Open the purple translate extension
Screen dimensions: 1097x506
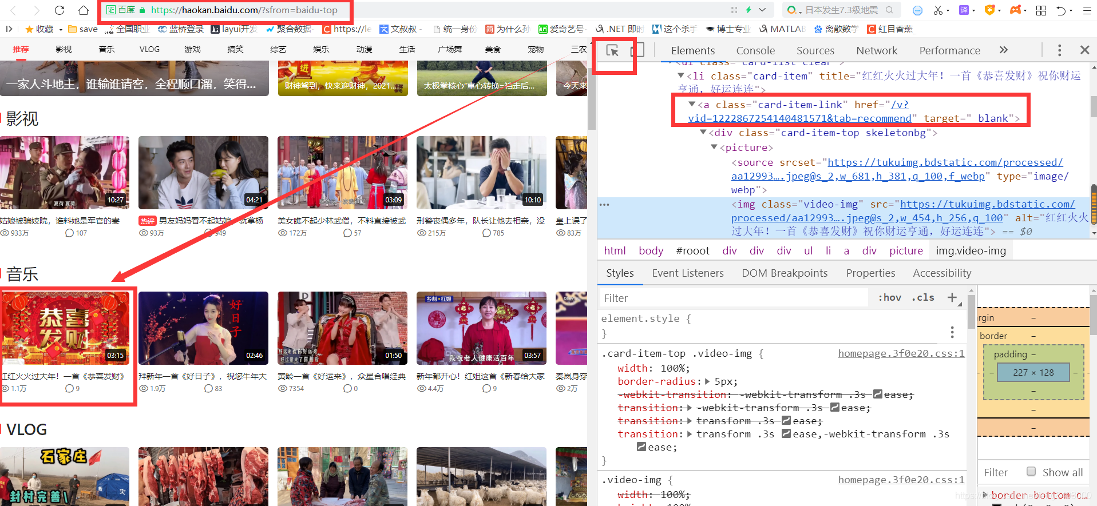coord(964,10)
